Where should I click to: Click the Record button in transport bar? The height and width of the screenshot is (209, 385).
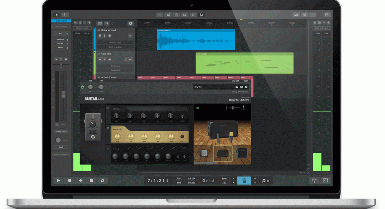[x=69, y=180]
